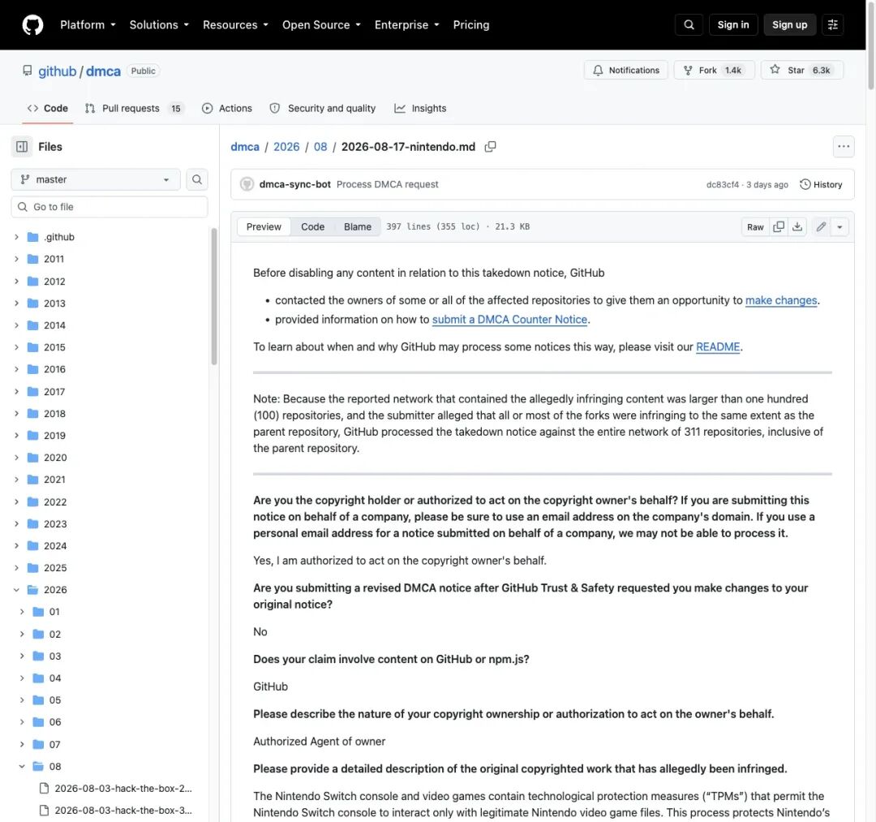Go to the Pricing page
This screenshot has height=822, width=876.
[x=471, y=24]
